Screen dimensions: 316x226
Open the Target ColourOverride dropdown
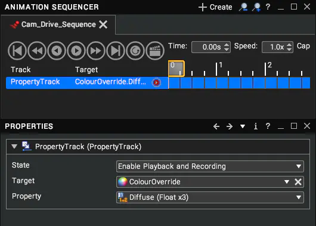(287, 182)
